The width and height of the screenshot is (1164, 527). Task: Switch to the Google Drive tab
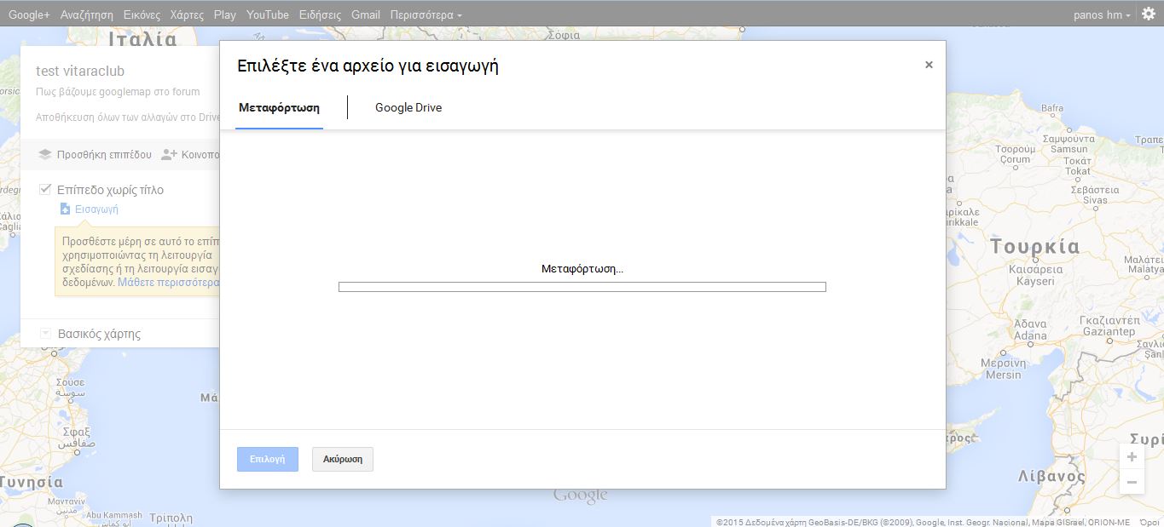(408, 108)
